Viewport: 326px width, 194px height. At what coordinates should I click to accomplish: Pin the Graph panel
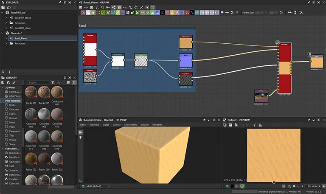pyautogui.click(x=309, y=2)
